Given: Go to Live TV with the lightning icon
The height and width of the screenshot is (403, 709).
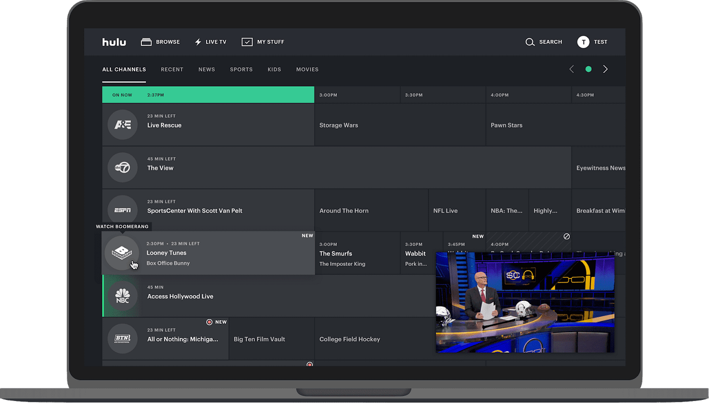Looking at the screenshot, I should tap(198, 42).
